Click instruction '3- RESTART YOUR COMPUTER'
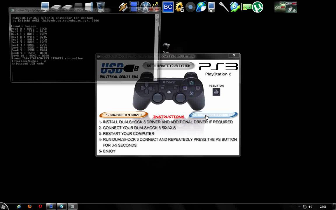 pyautogui.click(x=126, y=134)
